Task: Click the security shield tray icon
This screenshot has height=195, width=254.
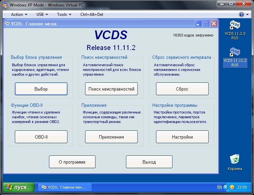Action: [232, 187]
